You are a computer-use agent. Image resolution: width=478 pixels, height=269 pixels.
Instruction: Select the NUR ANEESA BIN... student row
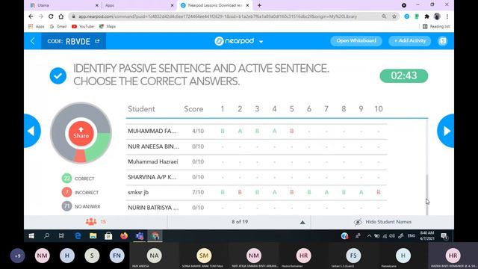(x=256, y=146)
